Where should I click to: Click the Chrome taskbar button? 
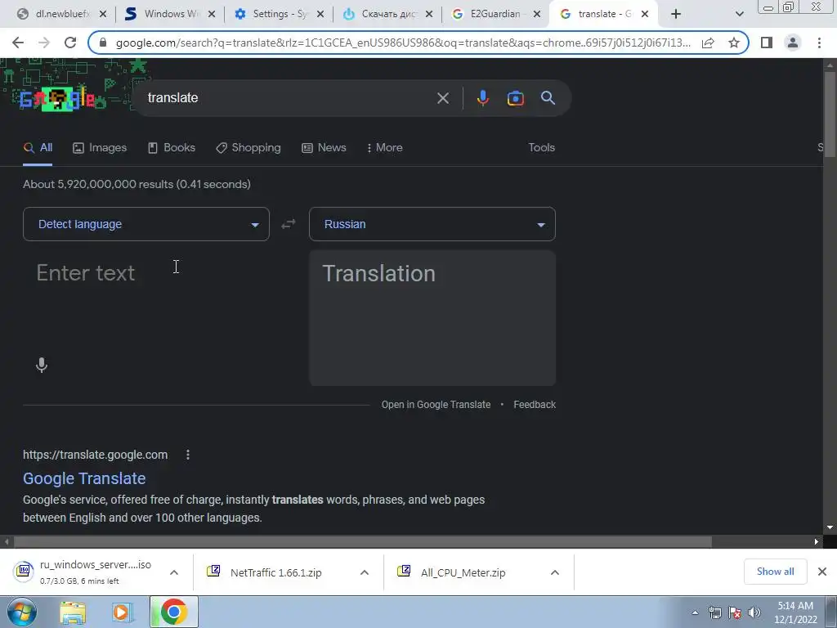[x=174, y=612]
